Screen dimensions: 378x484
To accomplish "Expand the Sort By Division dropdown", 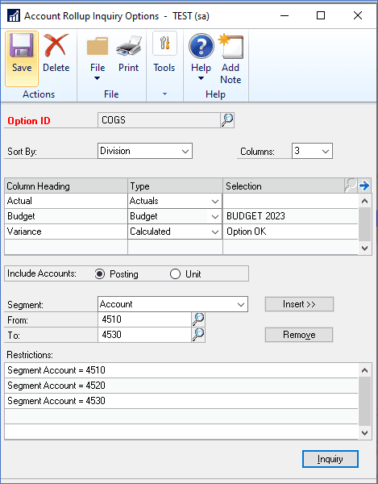I will coord(145,151).
